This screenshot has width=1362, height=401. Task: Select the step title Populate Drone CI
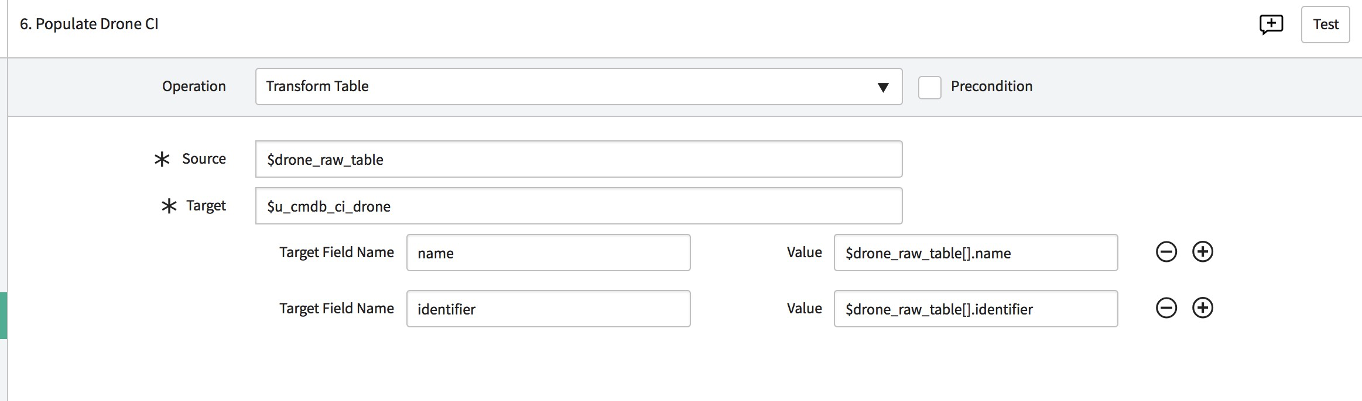click(89, 24)
